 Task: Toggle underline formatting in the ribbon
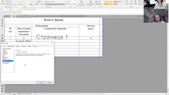point(22,4)
